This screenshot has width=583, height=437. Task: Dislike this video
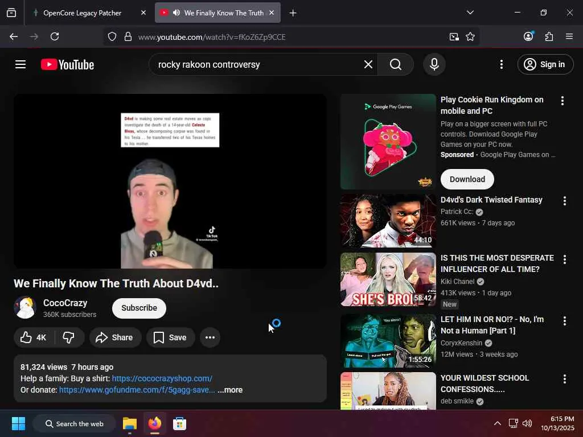pos(69,337)
